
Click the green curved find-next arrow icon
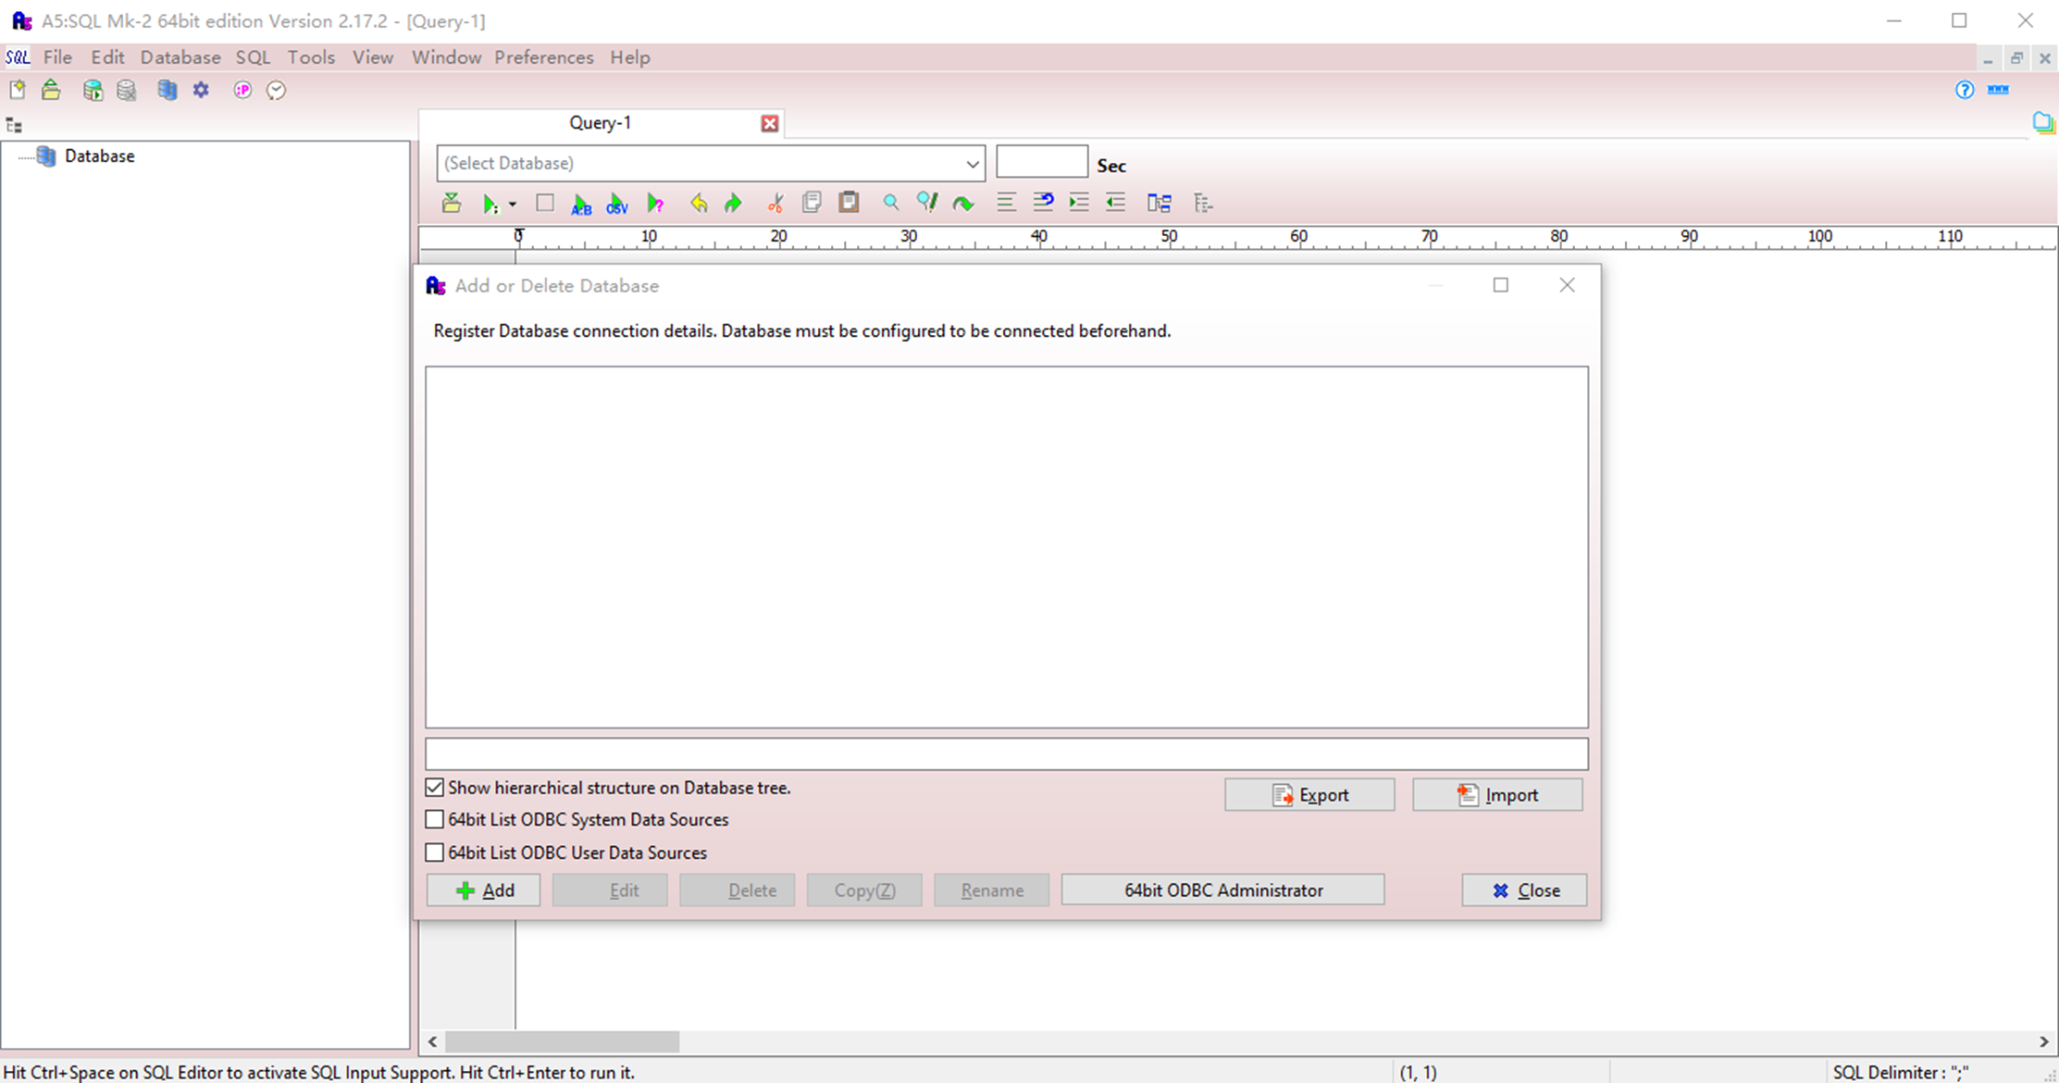963,204
